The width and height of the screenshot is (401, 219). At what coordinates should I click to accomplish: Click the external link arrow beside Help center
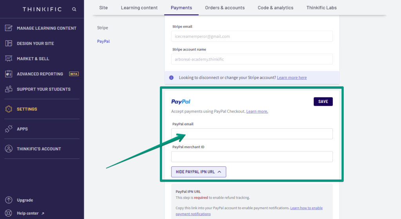pyautogui.click(x=43, y=214)
